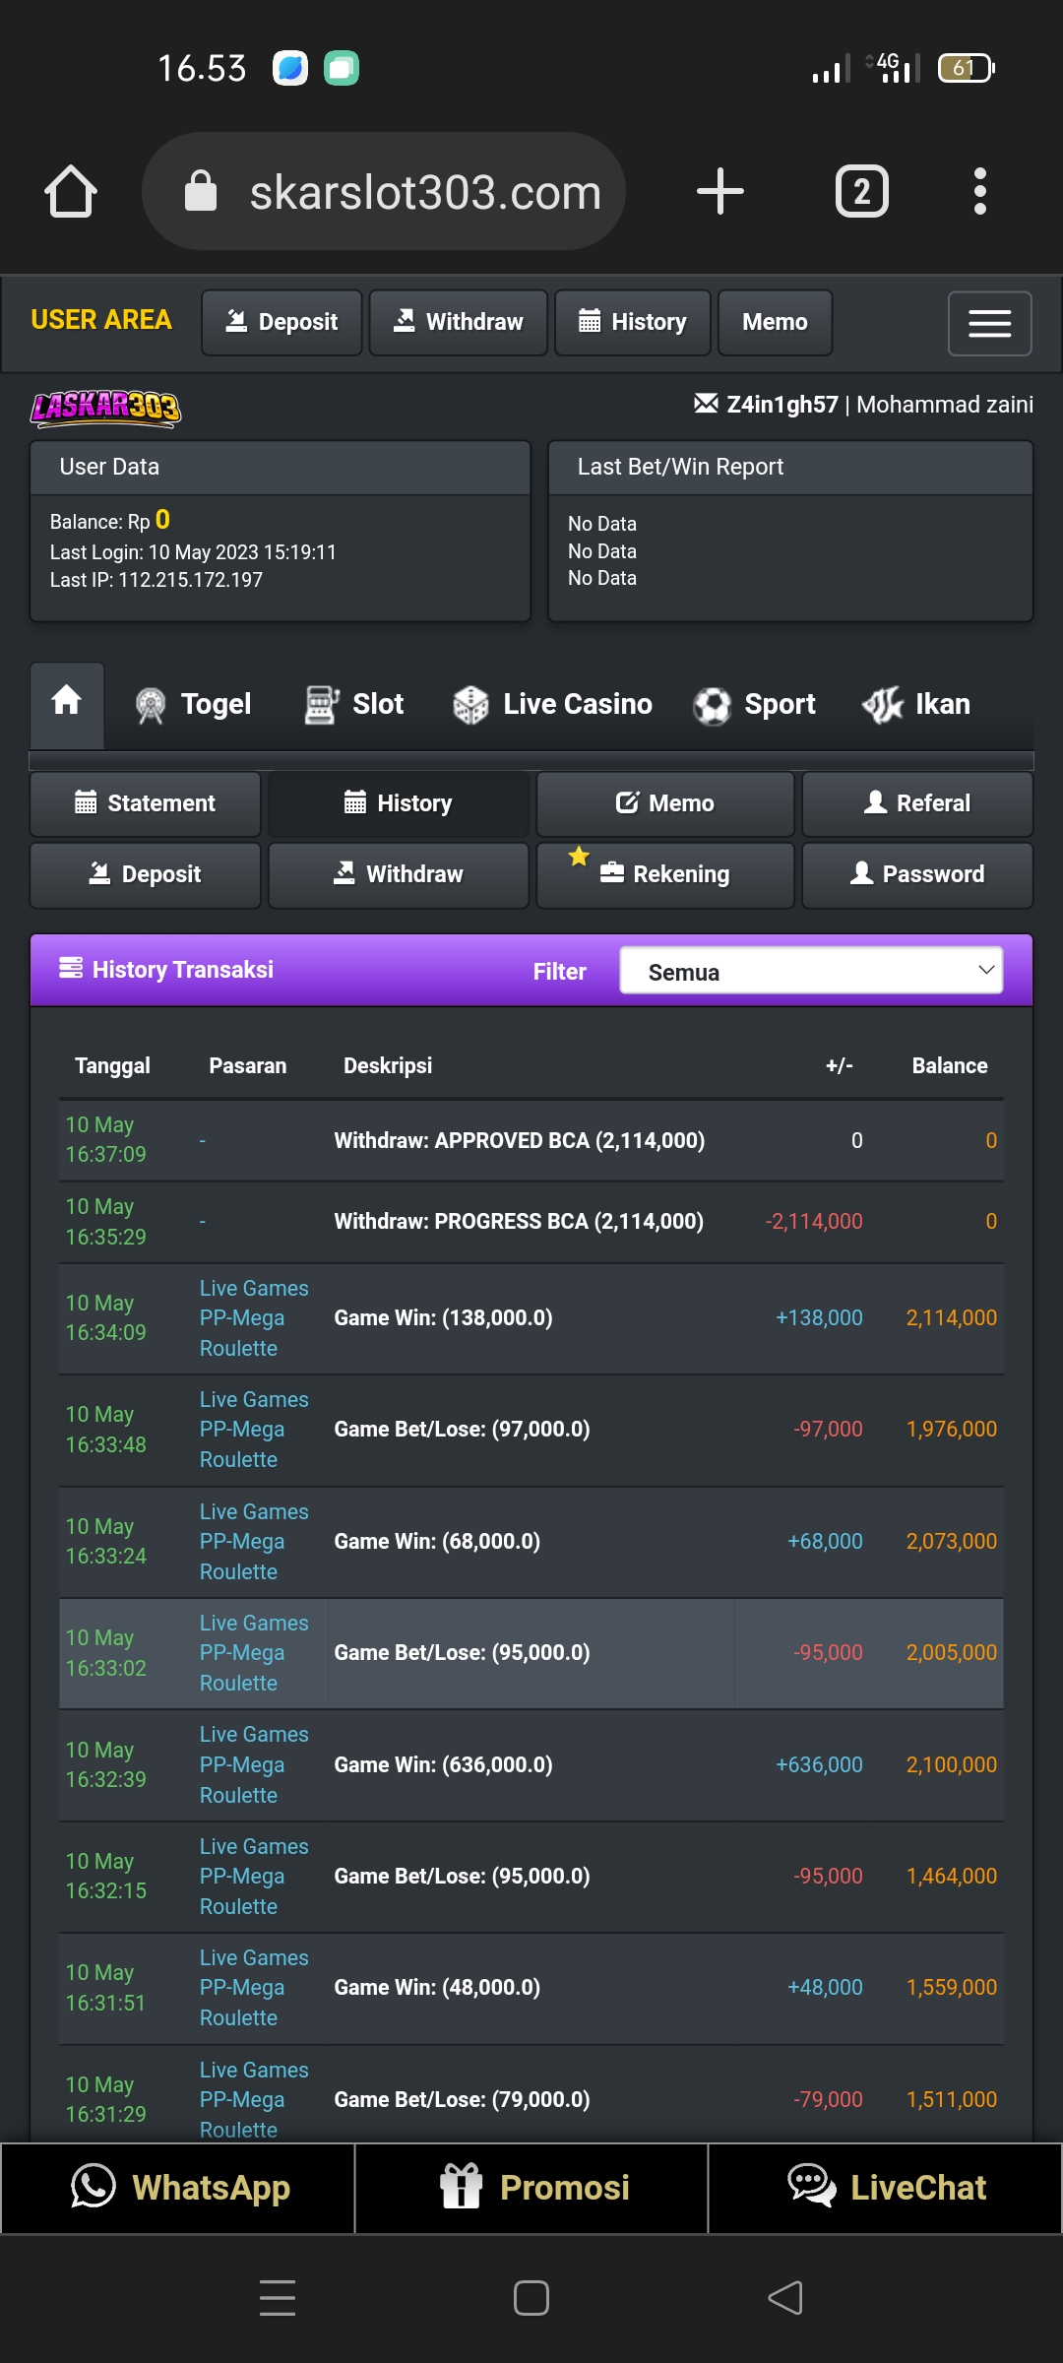1063x2363 pixels.
Task: Click the Deposit button in top bar
Action: pyautogui.click(x=281, y=322)
